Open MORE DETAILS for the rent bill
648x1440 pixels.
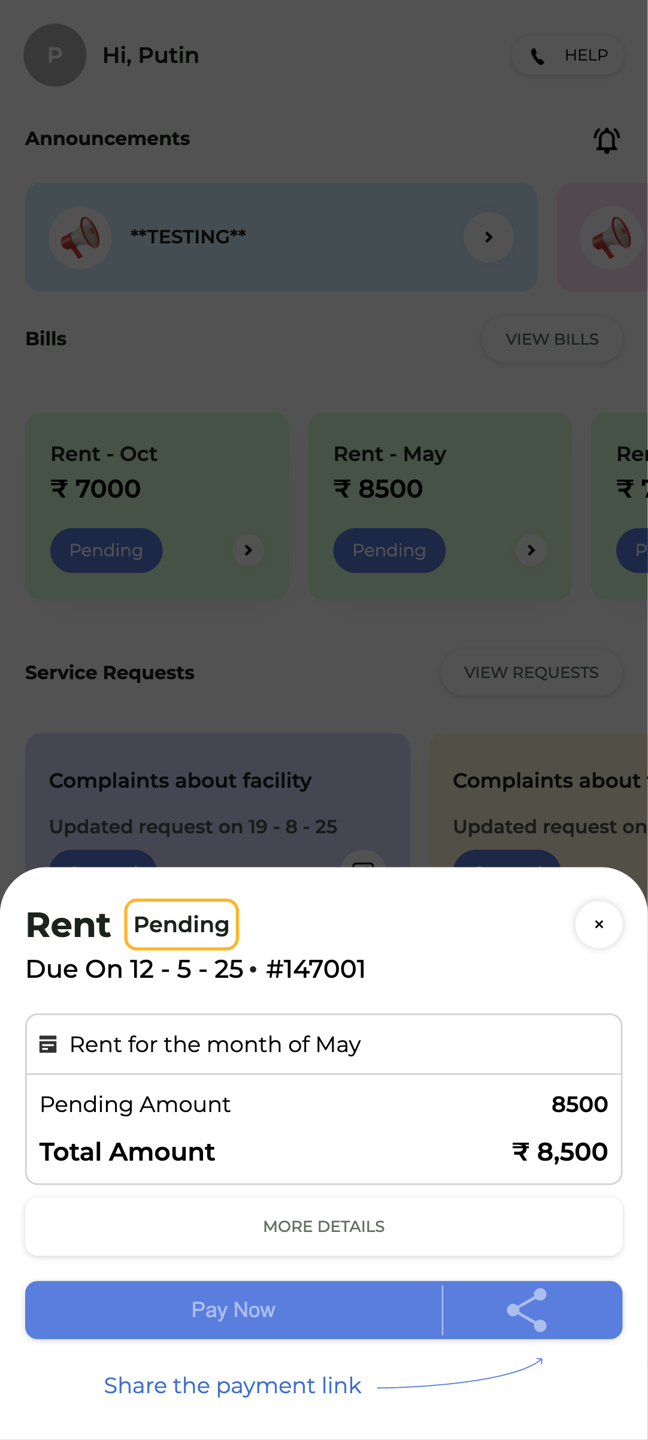323,1227
